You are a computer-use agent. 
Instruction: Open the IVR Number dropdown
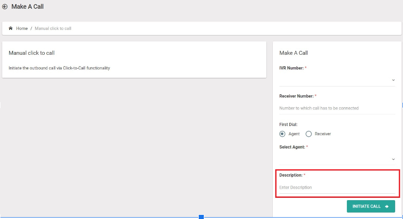tap(337, 80)
